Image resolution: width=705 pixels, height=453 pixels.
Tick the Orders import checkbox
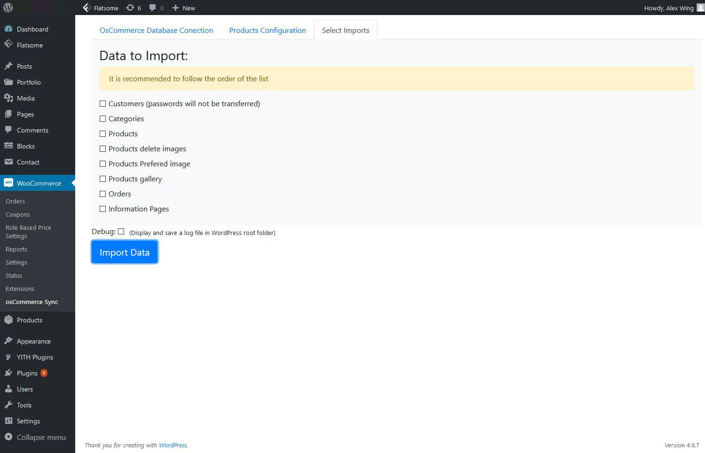102,194
